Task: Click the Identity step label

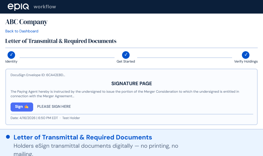Action: click(11, 61)
